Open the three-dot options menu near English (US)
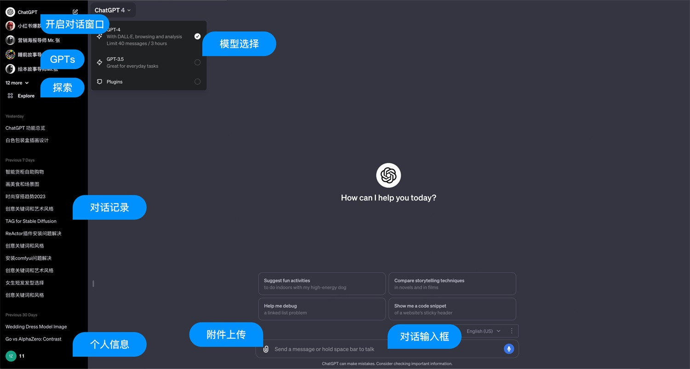Screen dimensions: 690x369 tap(512, 331)
